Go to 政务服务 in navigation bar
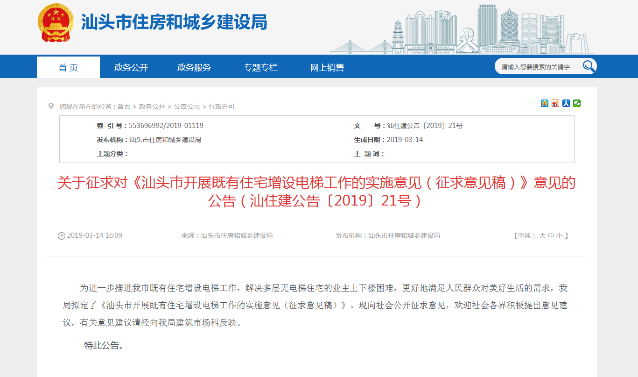The height and width of the screenshot is (377, 638). click(194, 67)
